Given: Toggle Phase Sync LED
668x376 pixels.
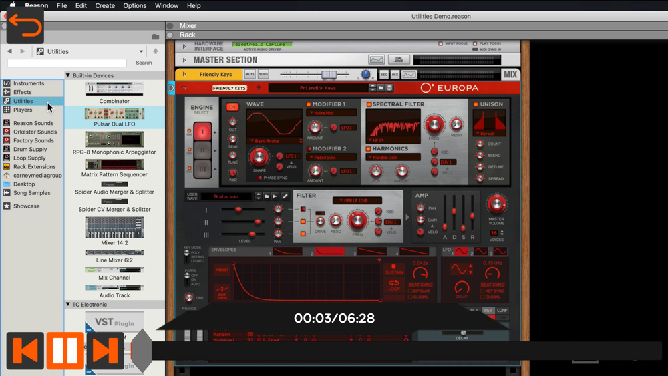Looking at the screenshot, I should pos(259,178).
